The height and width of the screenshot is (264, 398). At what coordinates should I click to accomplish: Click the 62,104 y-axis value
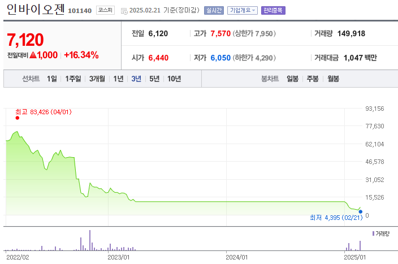click(x=375, y=144)
